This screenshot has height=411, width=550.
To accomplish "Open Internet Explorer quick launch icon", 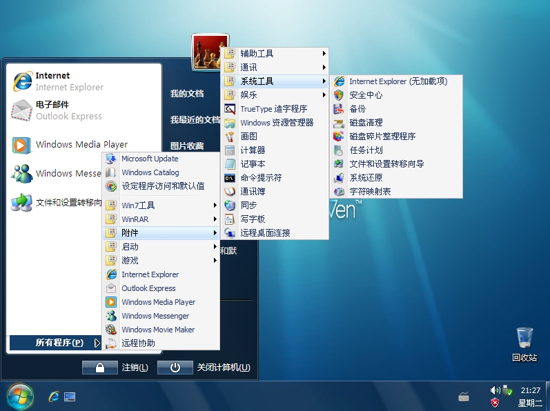I will click(54, 397).
